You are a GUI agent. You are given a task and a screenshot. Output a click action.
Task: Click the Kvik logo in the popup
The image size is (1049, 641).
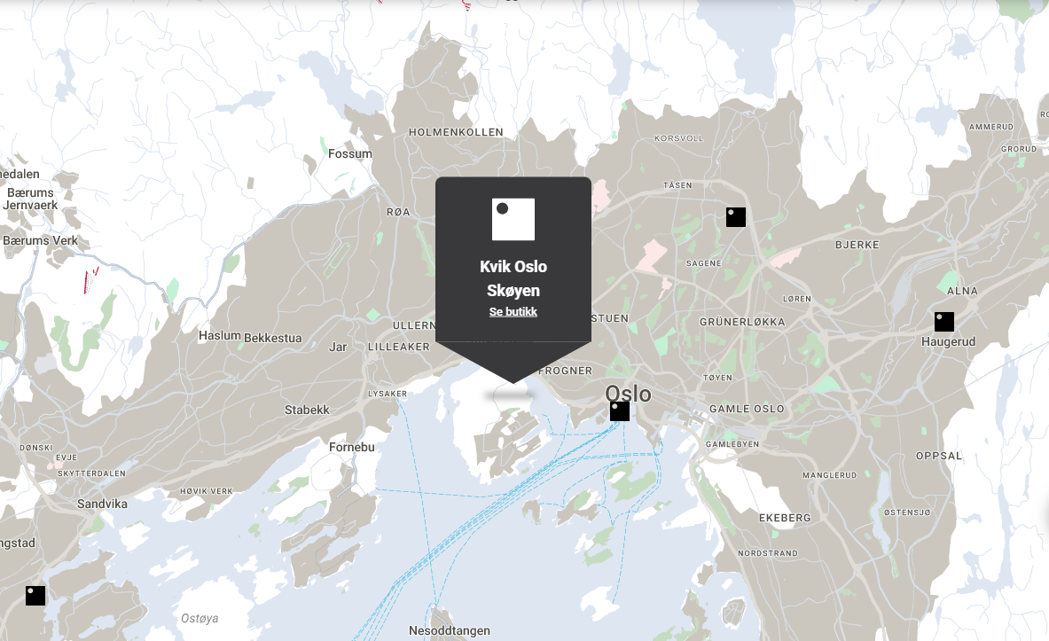513,219
